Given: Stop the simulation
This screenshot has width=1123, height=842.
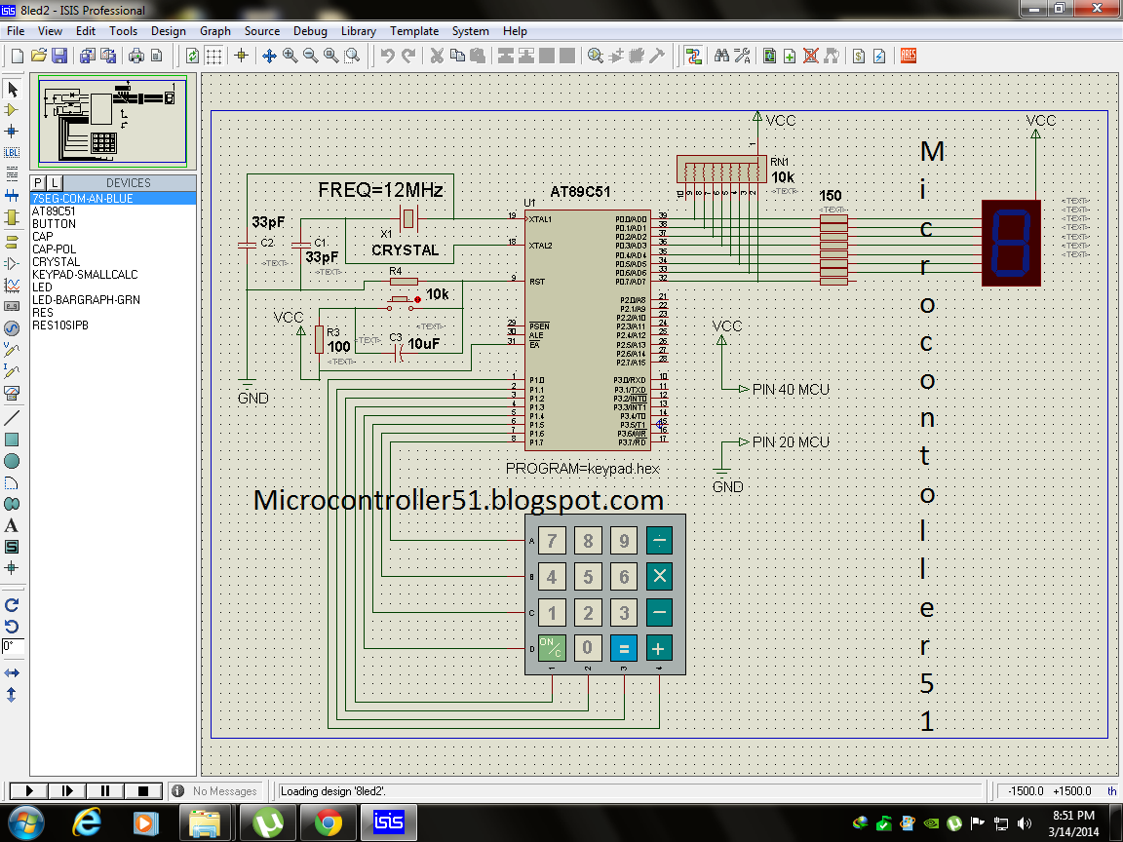Looking at the screenshot, I should click(143, 791).
